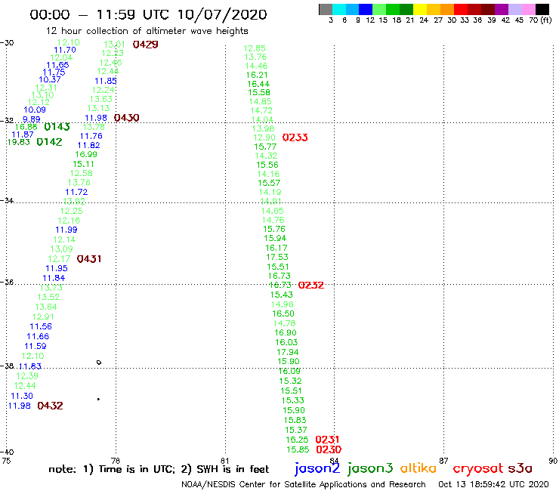Select the cryosat legend label
The width and height of the screenshot is (559, 491).
478,469
